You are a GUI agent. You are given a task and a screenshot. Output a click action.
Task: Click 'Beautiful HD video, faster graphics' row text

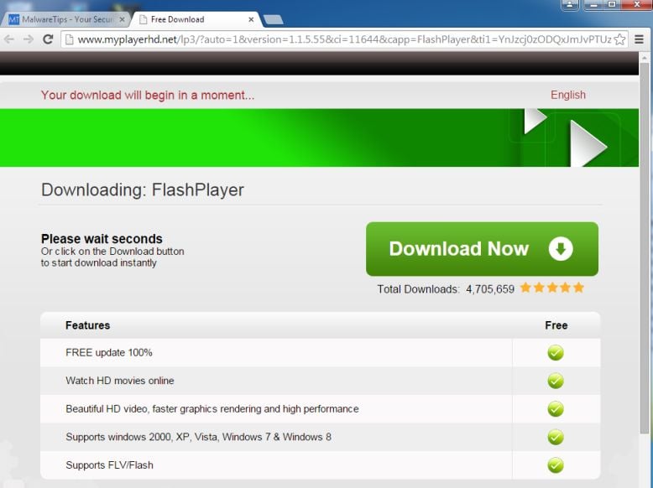coord(212,409)
